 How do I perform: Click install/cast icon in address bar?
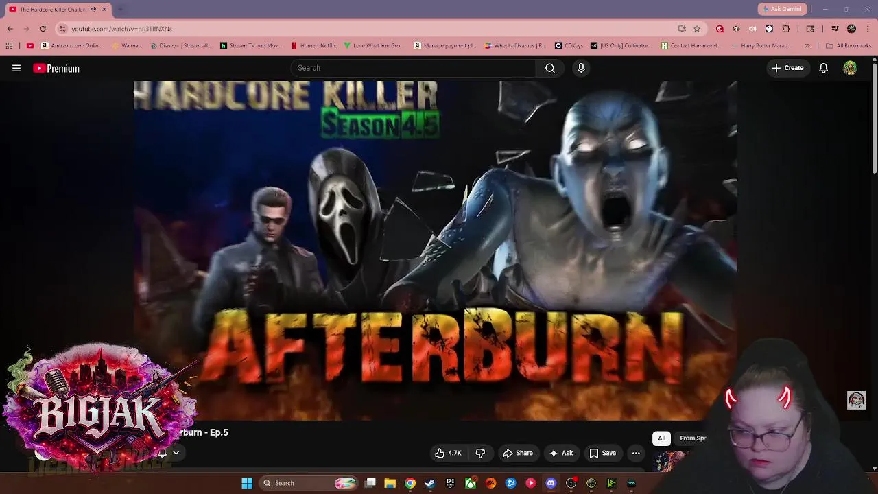682,29
